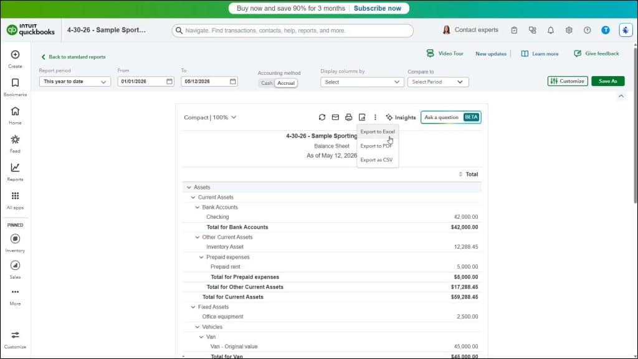Click the Customize report button
This screenshot has height=359, width=638.
[568, 81]
